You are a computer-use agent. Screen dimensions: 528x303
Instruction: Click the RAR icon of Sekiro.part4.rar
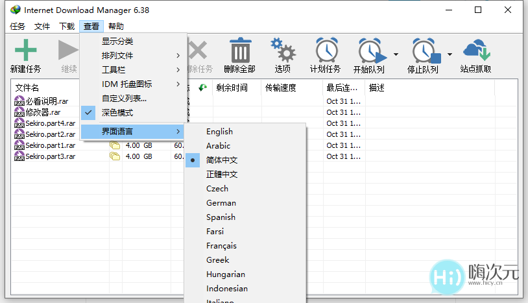(x=19, y=123)
